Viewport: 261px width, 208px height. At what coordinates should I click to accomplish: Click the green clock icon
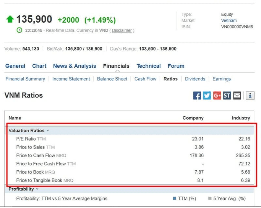pyautogui.click(x=19, y=30)
